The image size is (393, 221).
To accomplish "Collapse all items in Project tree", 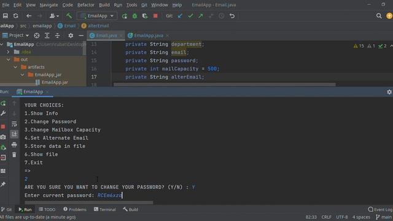I will [x=57, y=36].
